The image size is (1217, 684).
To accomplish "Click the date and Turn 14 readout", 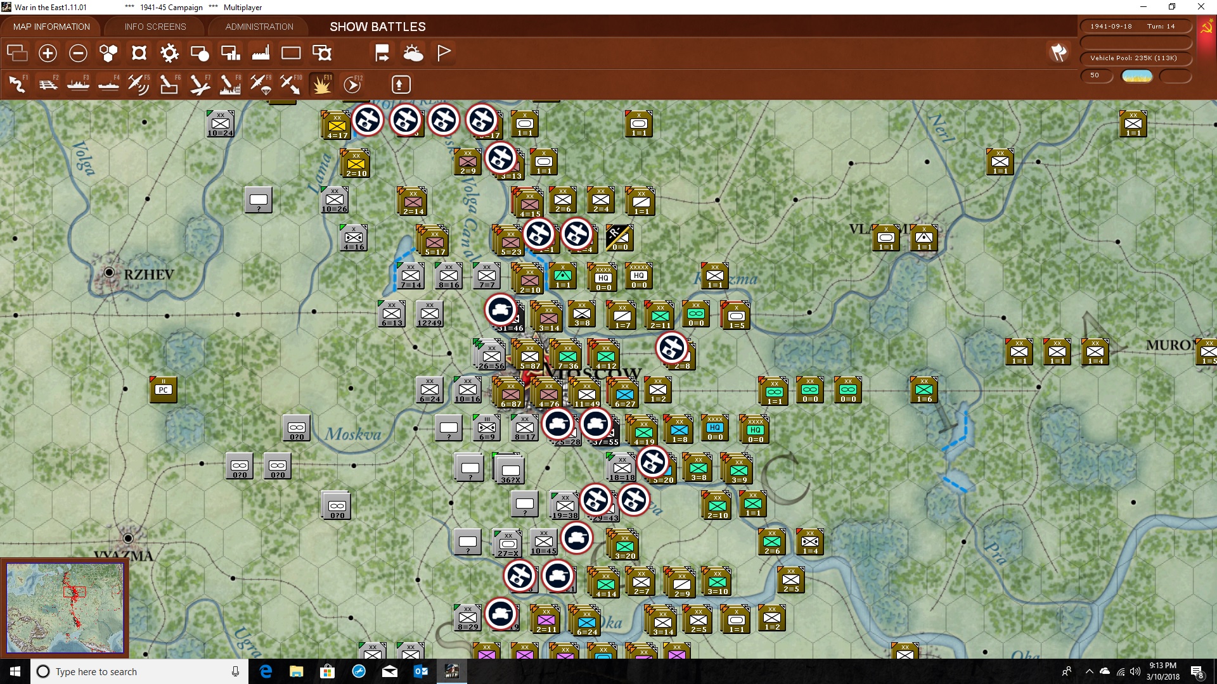I will [x=1135, y=27].
